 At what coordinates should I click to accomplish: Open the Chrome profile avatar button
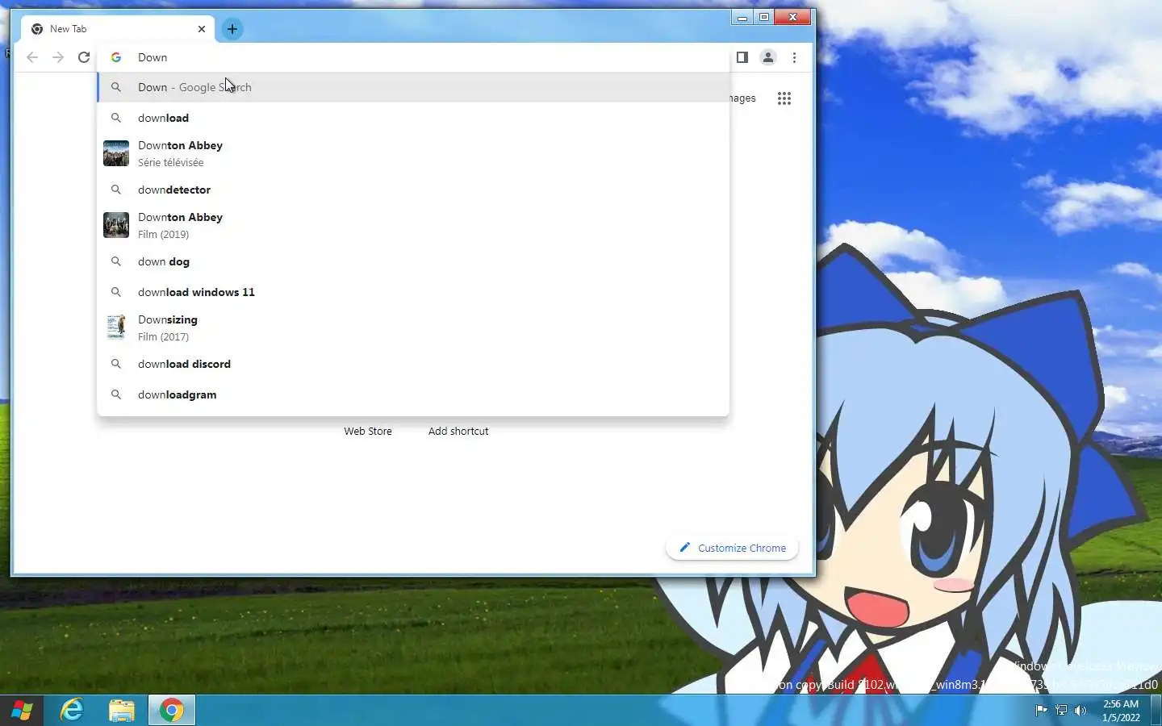pyautogui.click(x=768, y=57)
